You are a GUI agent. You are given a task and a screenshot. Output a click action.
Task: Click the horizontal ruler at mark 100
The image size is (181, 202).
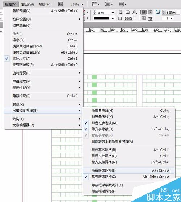tap(135, 30)
